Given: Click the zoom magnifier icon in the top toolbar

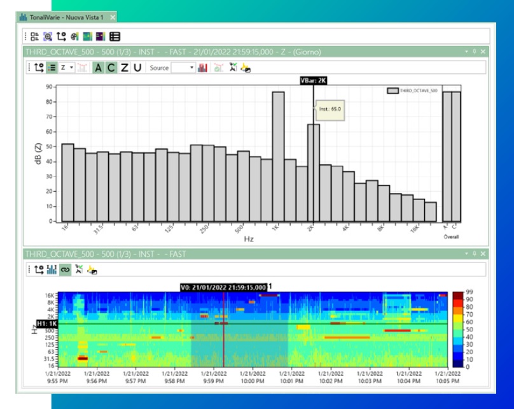Looking at the screenshot, I should tap(48, 36).
